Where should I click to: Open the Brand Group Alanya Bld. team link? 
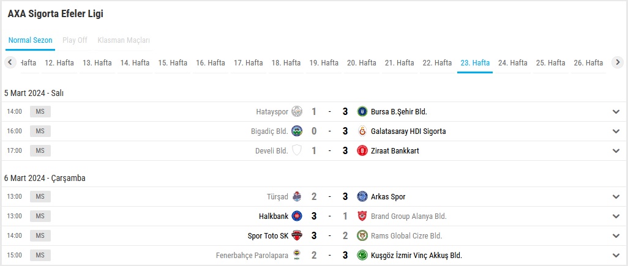click(408, 216)
